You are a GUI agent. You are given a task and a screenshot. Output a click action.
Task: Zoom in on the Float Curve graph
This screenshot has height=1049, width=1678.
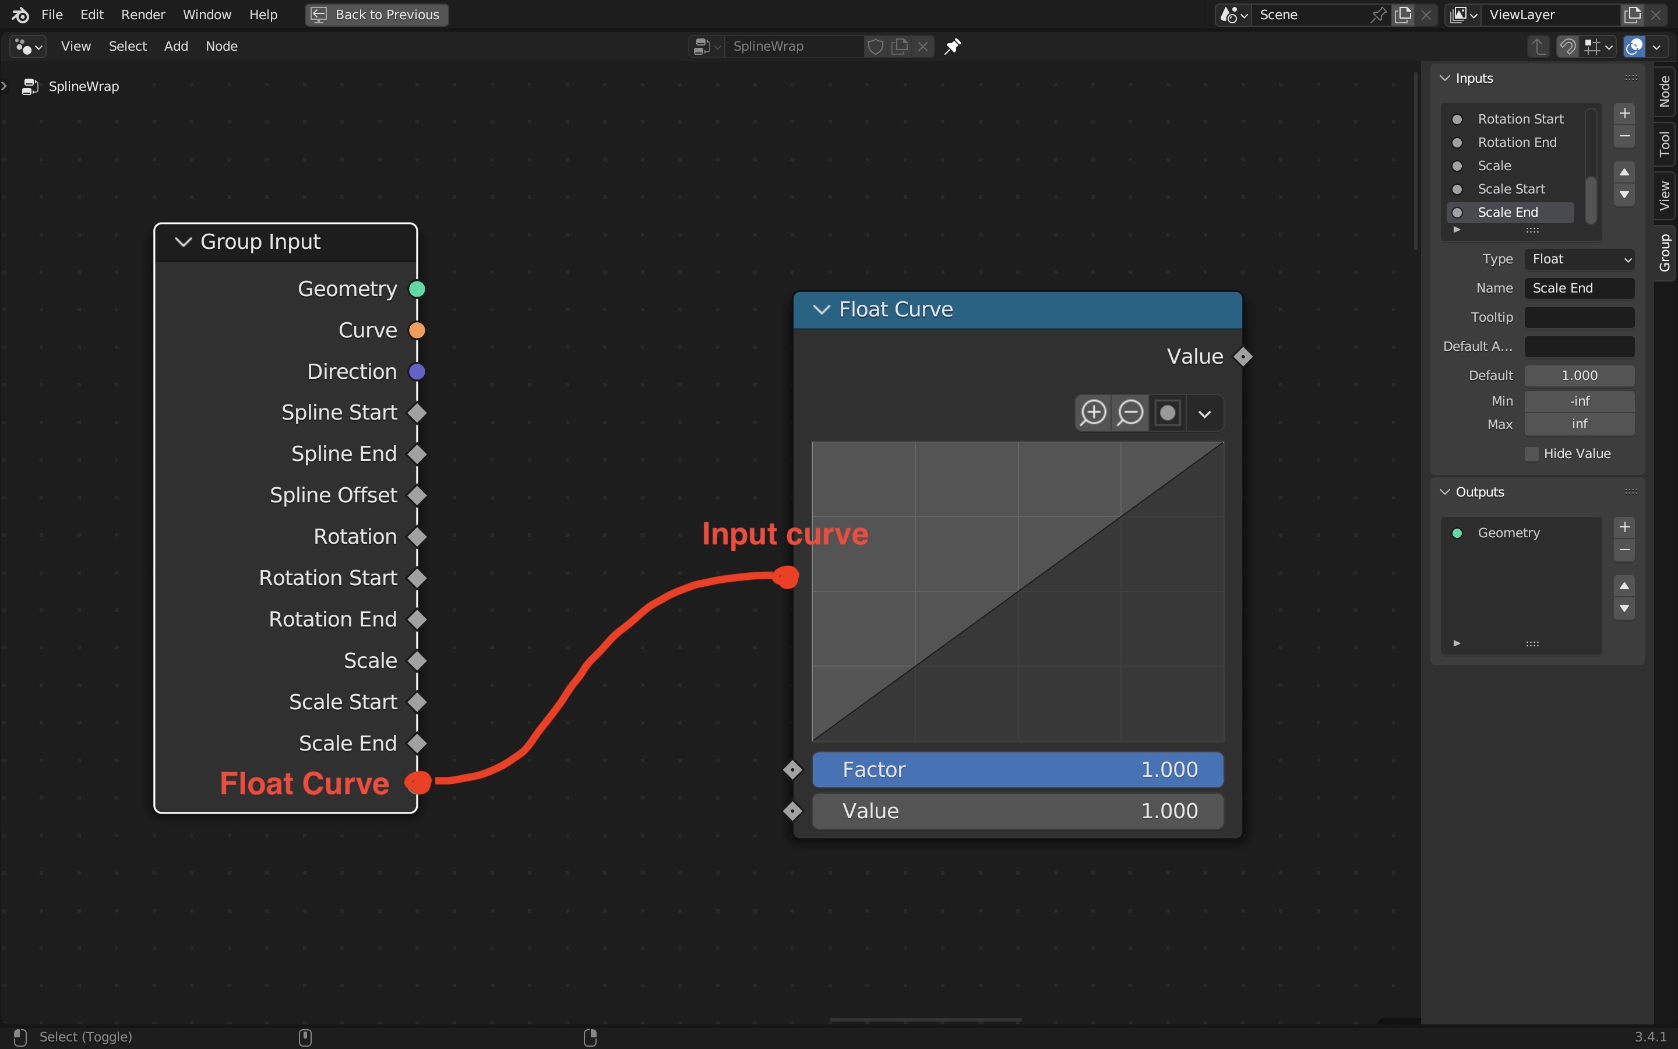point(1094,413)
